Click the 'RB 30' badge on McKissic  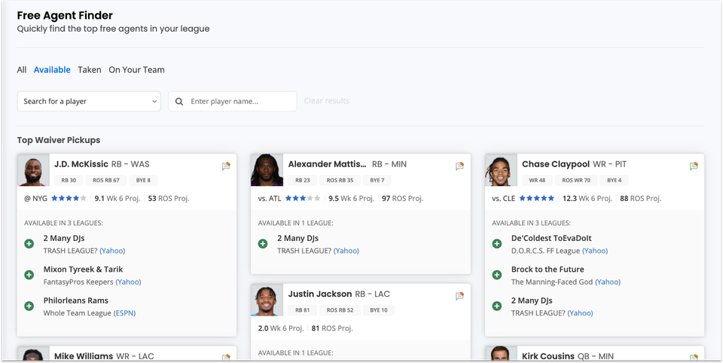[69, 180]
